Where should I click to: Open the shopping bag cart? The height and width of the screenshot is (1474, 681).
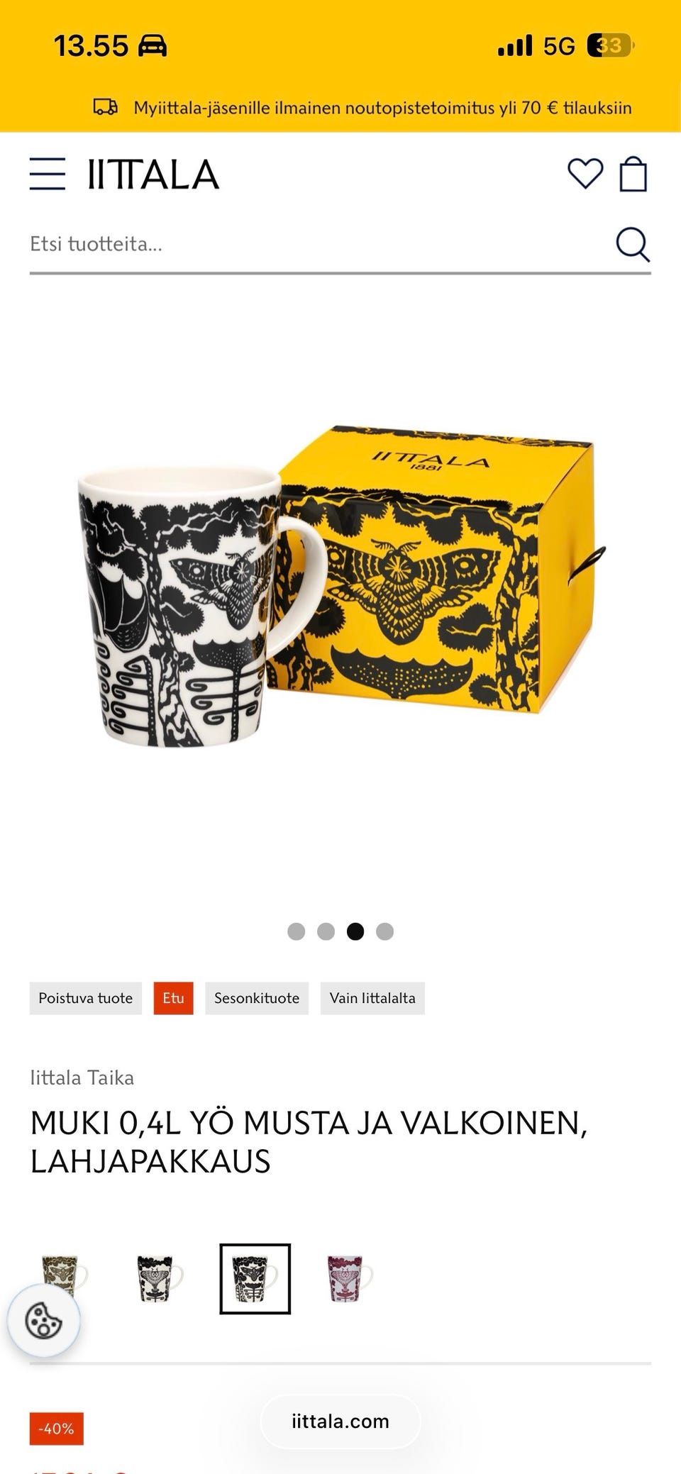pos(633,174)
